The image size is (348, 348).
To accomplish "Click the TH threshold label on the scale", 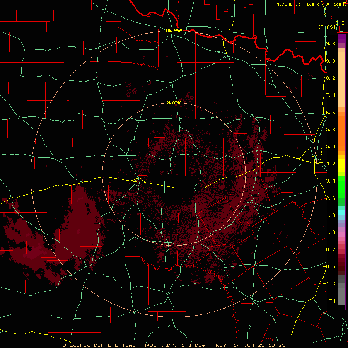I will pos(332,301).
